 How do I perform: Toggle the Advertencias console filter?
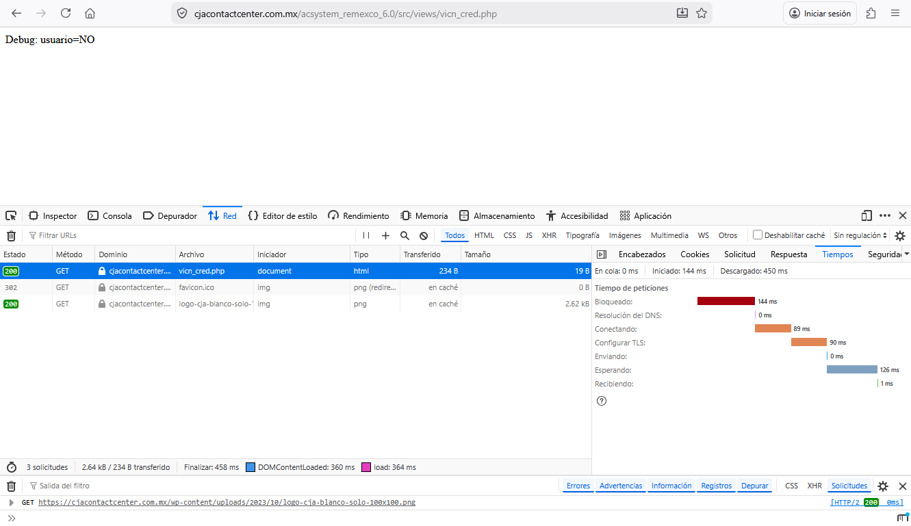621,486
